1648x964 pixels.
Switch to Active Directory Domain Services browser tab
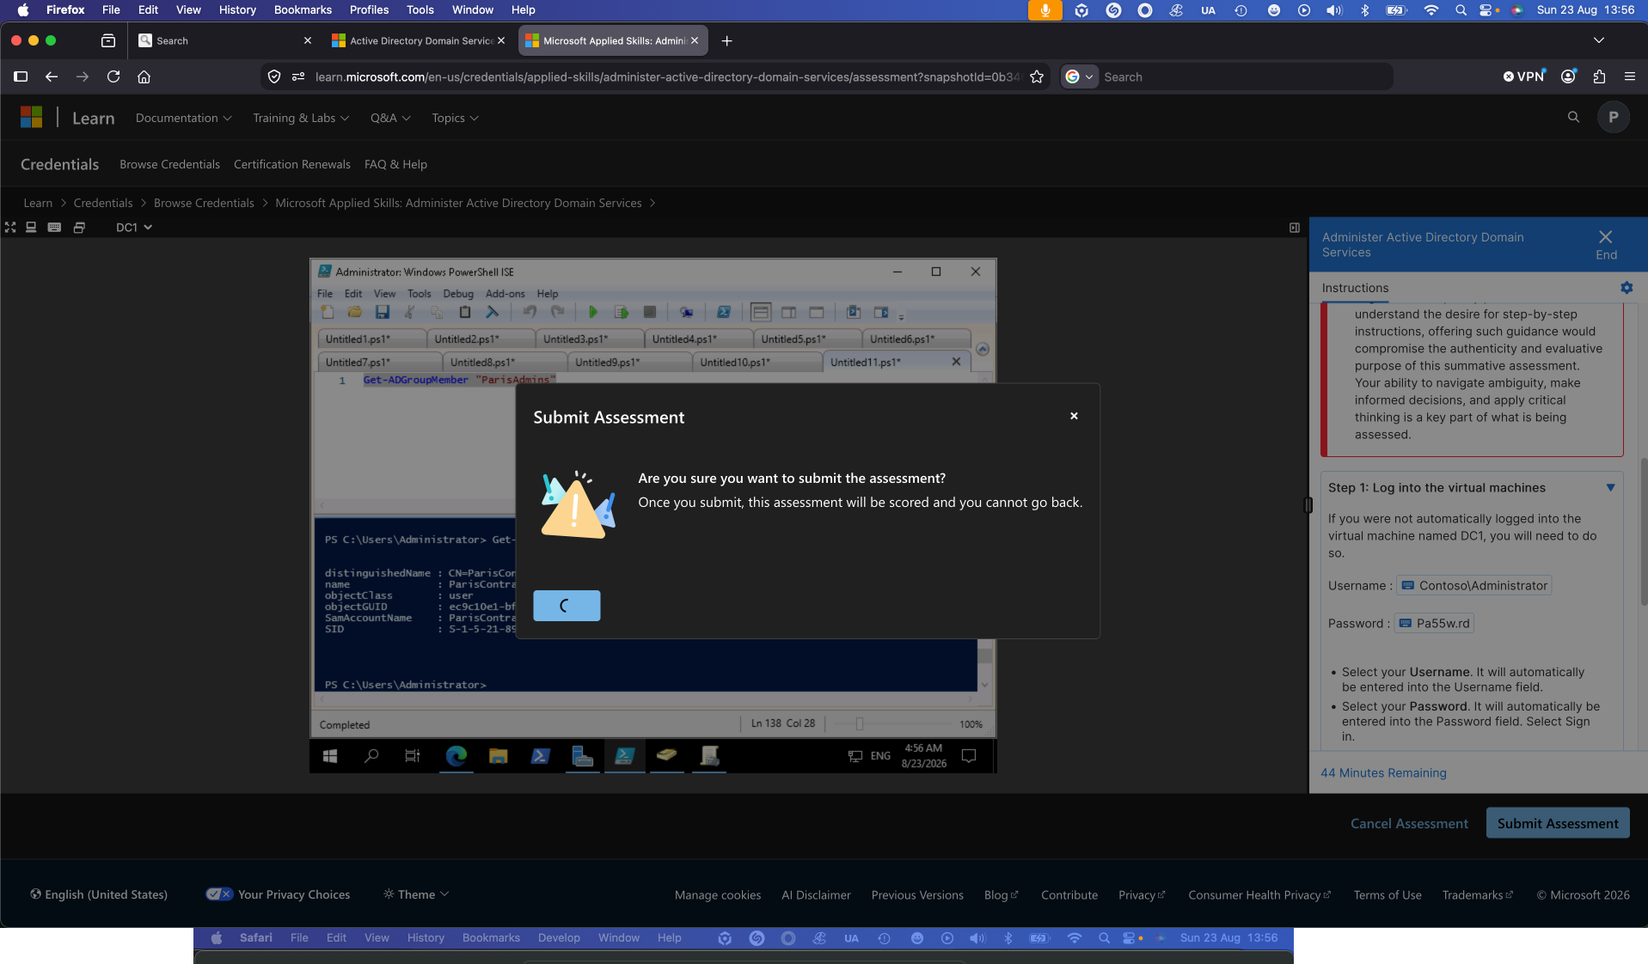click(418, 40)
